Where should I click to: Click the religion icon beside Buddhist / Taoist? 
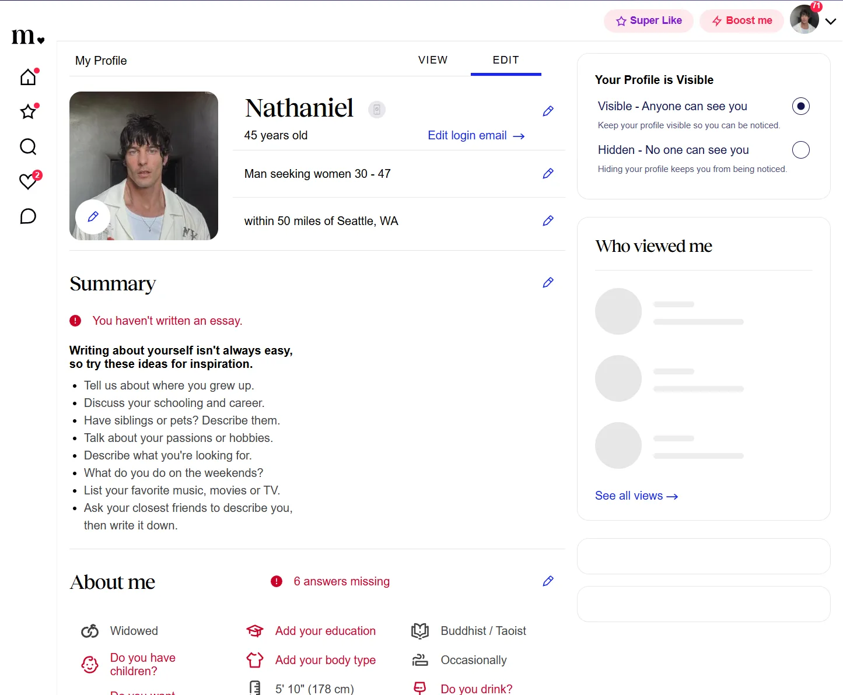coord(420,631)
